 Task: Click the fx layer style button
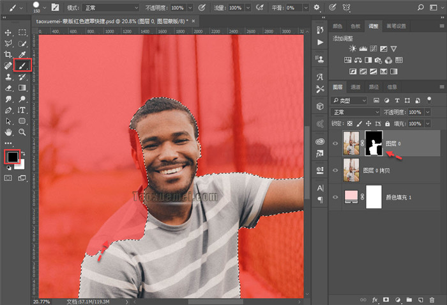pyautogui.click(x=375, y=299)
